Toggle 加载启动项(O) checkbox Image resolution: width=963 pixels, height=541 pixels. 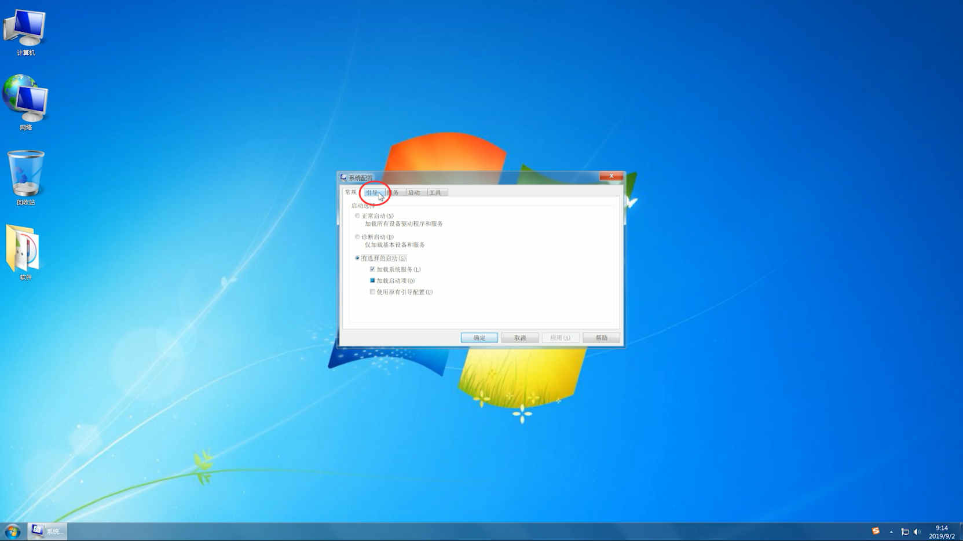[x=372, y=280]
